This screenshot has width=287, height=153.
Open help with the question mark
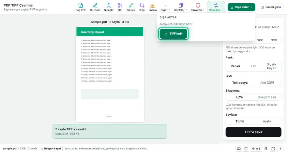pyautogui.click(x=280, y=149)
